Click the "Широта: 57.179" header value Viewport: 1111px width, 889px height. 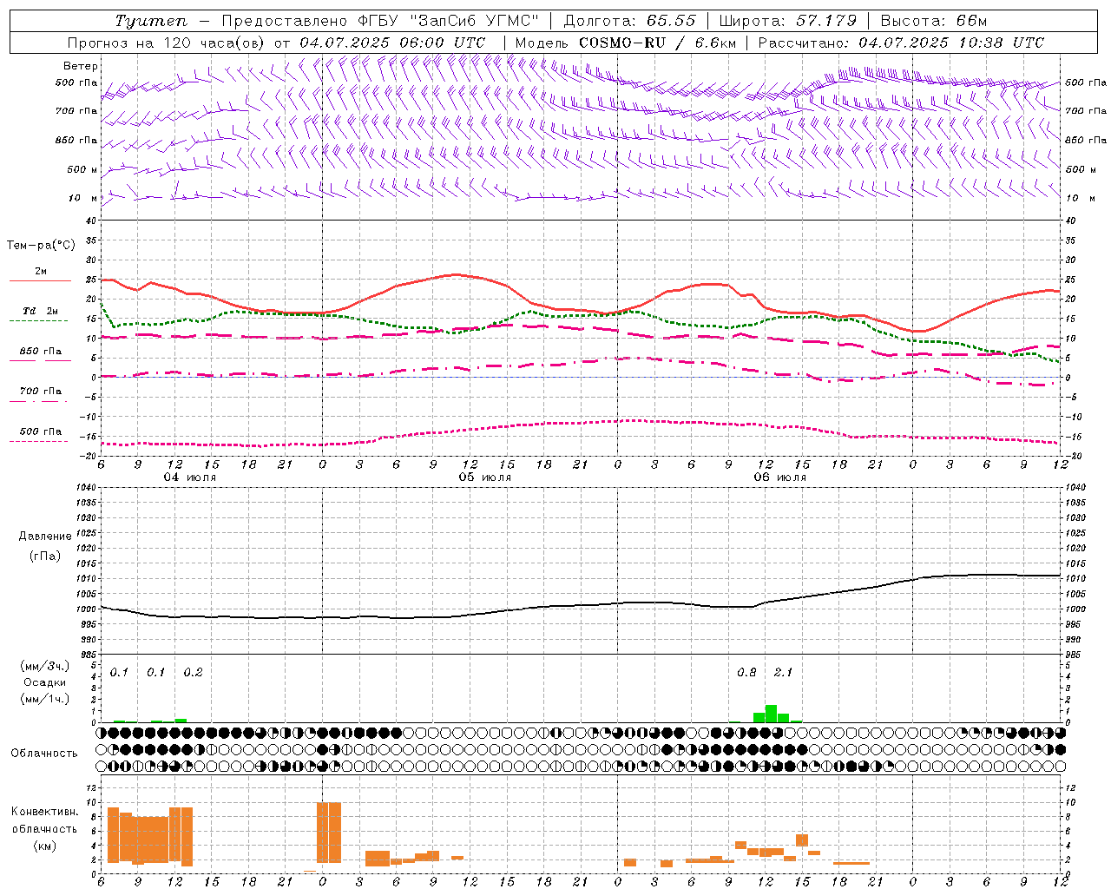pos(788,22)
